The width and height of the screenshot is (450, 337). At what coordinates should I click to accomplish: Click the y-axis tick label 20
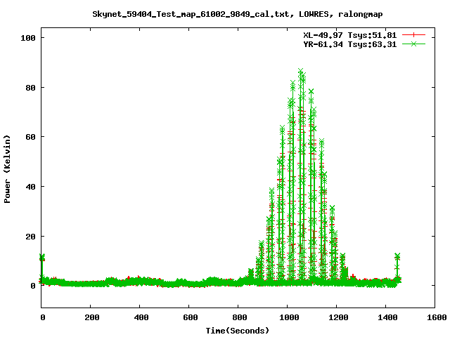[30, 237]
